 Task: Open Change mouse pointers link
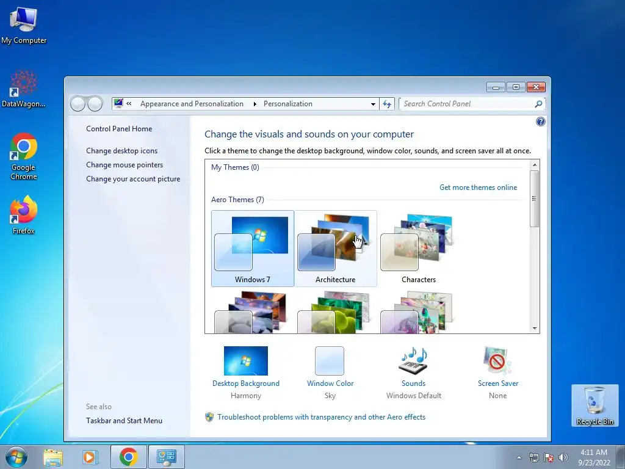pos(125,165)
